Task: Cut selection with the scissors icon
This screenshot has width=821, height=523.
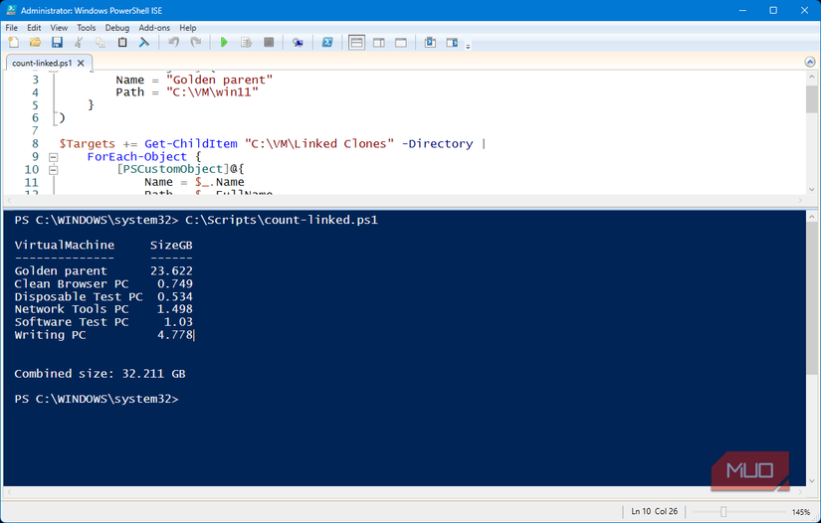Action: tap(79, 43)
